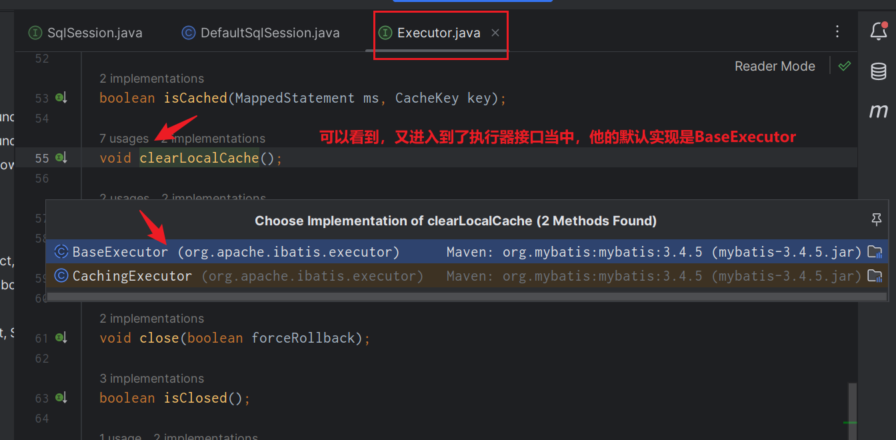Click '3 implementations' hint above isClosed
The image size is (896, 440).
(152, 379)
